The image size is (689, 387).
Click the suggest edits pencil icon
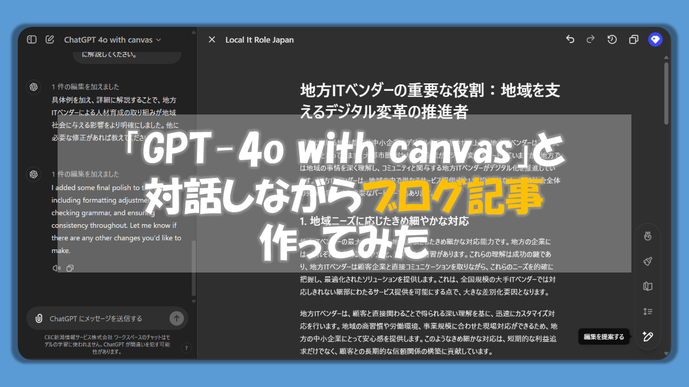click(x=648, y=336)
